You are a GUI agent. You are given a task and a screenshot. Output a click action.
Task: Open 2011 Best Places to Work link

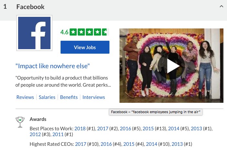point(58,134)
